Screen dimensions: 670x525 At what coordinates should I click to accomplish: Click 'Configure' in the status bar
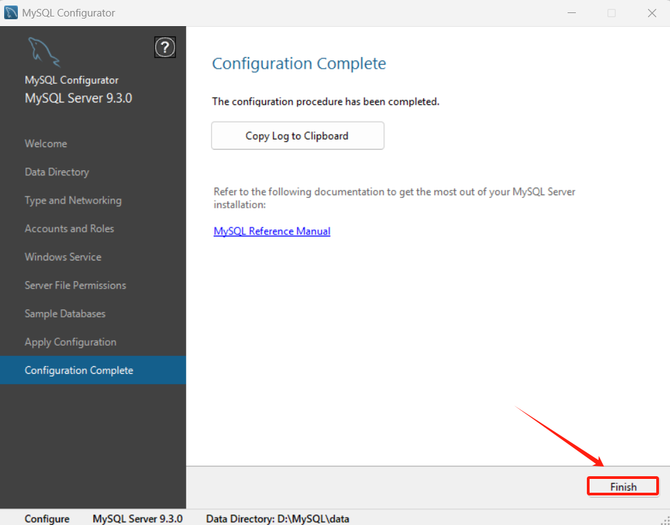(47, 519)
